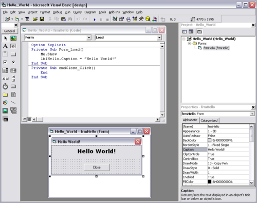Image resolution: width=257 pixels, height=203 pixels.
Task: Switch to Full Module View button
Action: tap(29, 119)
